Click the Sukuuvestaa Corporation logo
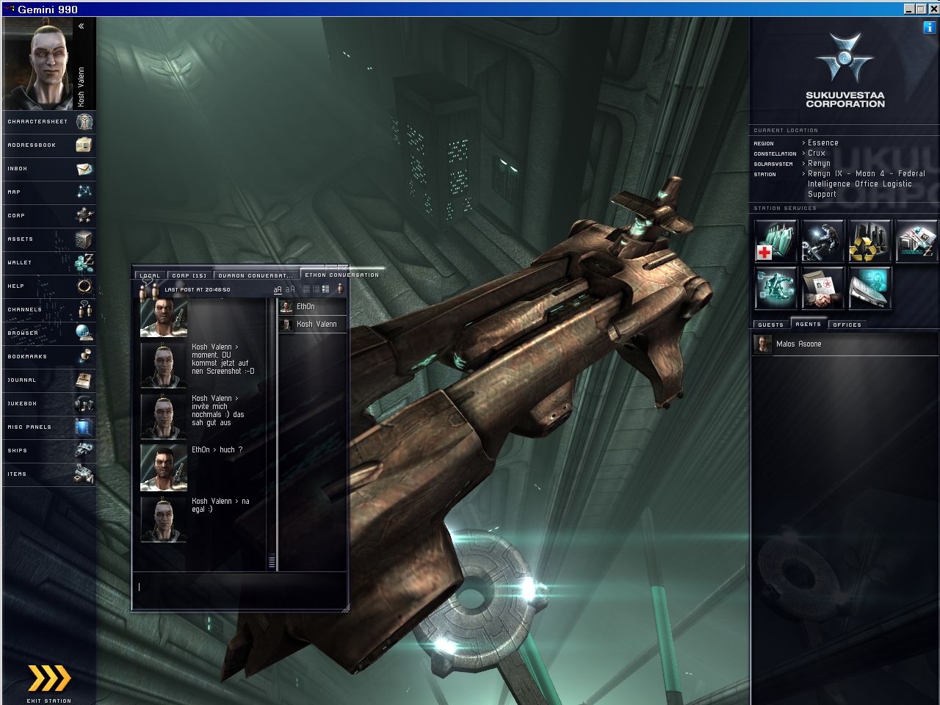Viewport: 940px width, 705px height. (x=845, y=70)
